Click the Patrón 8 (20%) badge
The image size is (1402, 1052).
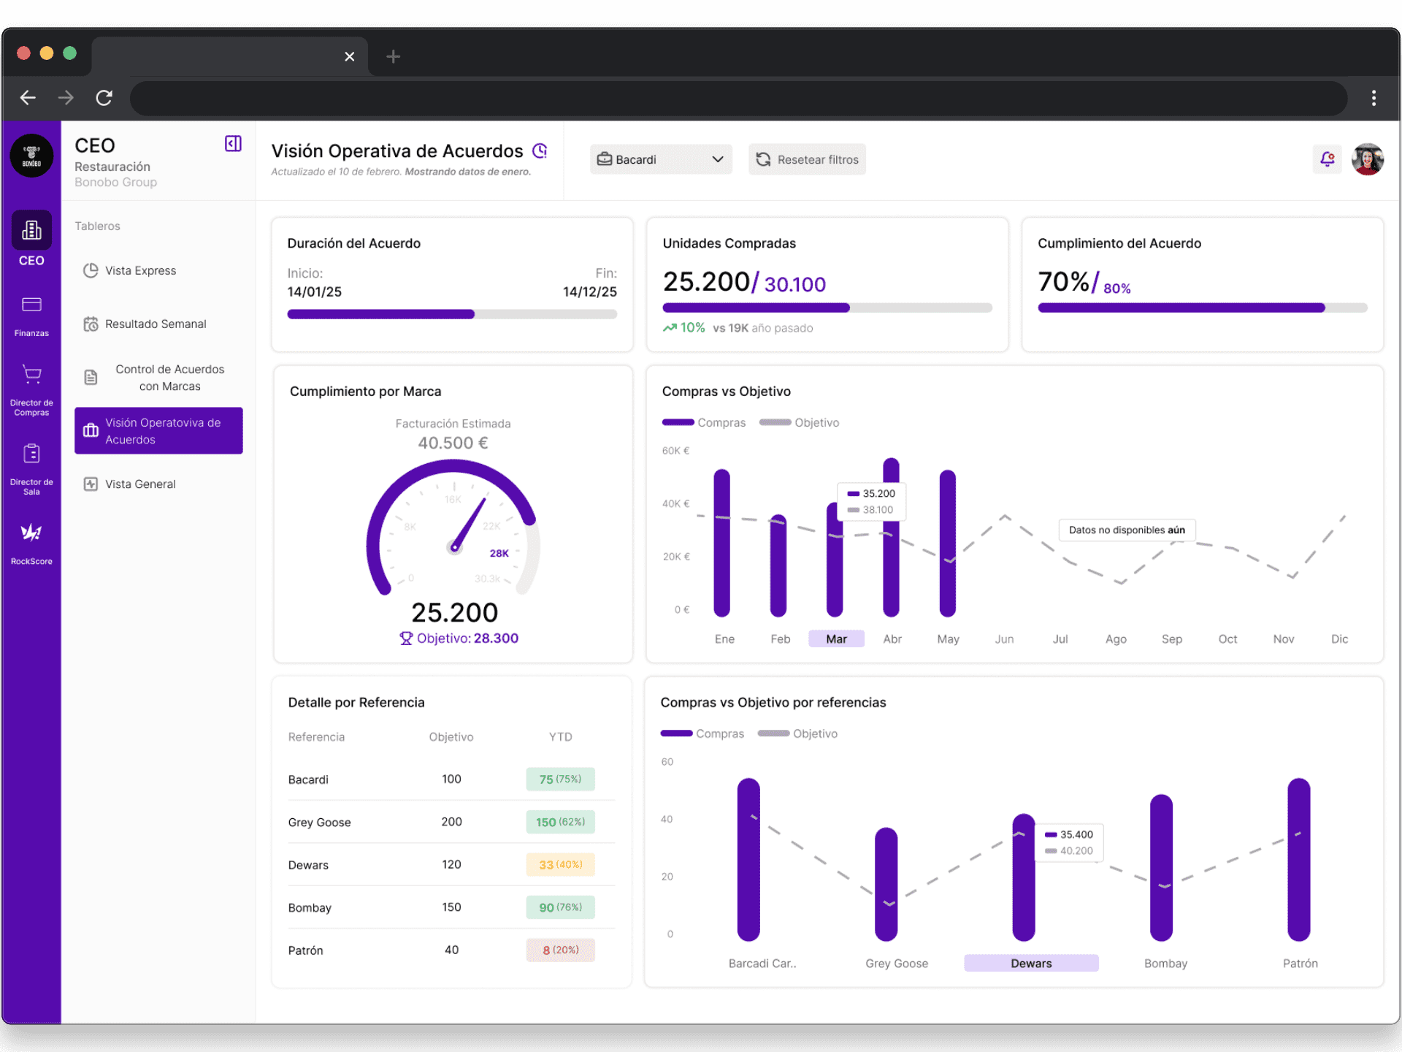pos(560,950)
